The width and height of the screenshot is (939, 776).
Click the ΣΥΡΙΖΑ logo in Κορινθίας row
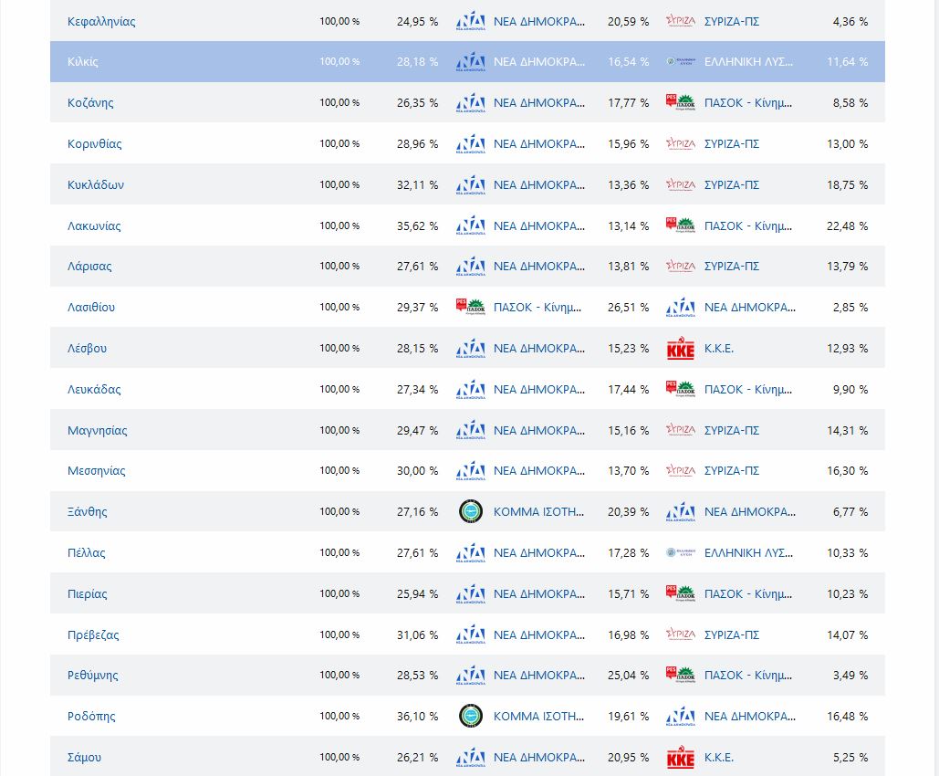(x=680, y=144)
